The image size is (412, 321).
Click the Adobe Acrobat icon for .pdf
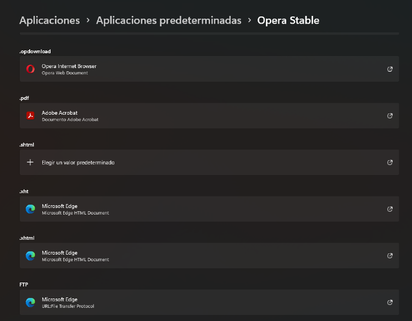[30, 116]
